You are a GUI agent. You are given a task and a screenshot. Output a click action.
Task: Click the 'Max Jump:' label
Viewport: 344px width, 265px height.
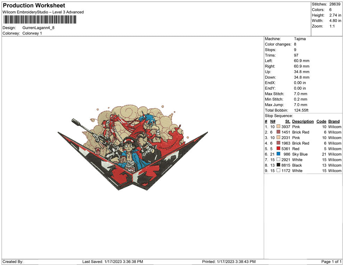tap(274, 105)
